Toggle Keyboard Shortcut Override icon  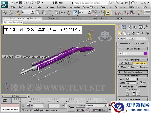[x=108, y=13]
